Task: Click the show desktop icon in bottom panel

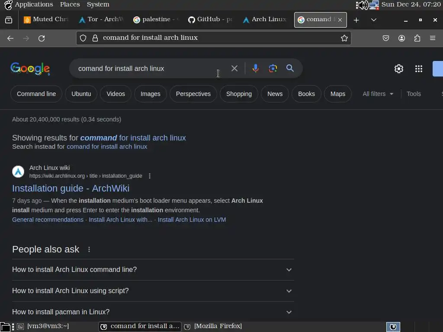Action: click(x=5, y=327)
